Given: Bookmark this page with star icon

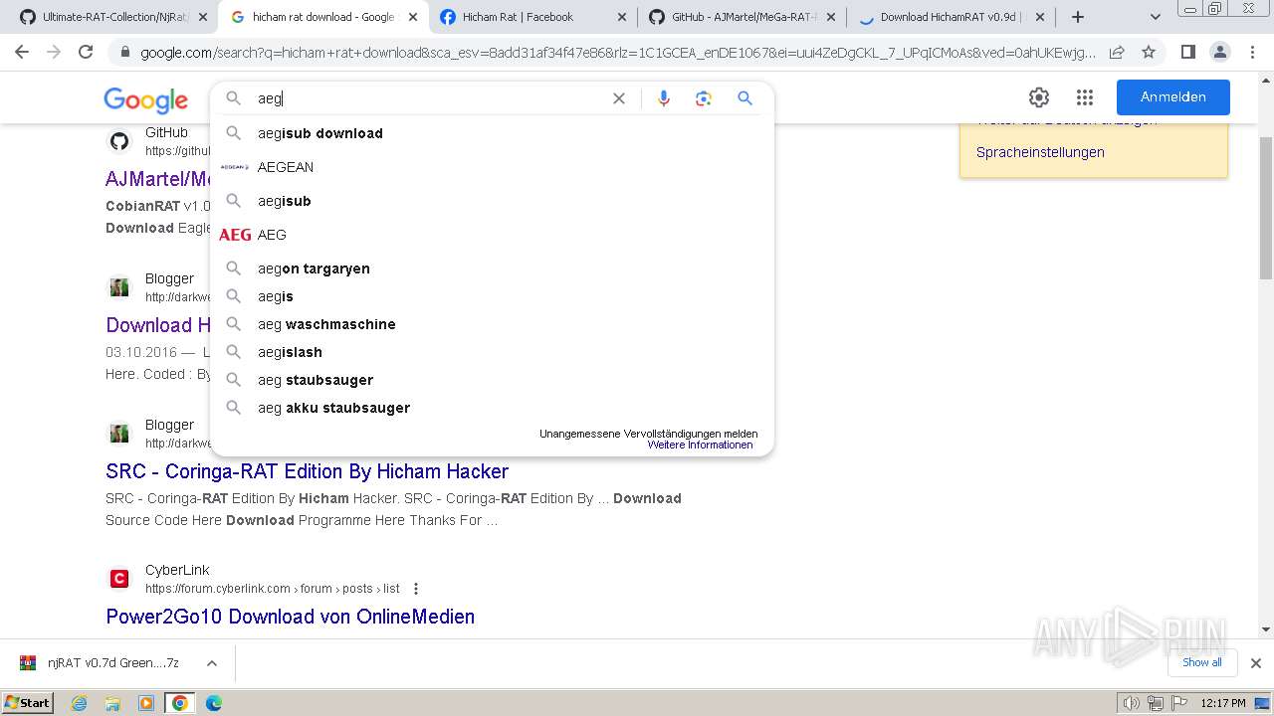Looking at the screenshot, I should (1149, 52).
